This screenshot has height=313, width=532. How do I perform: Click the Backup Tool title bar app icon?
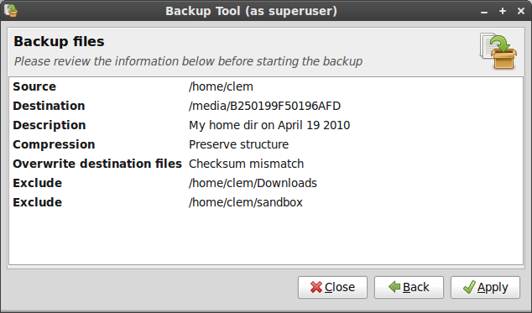point(11,11)
